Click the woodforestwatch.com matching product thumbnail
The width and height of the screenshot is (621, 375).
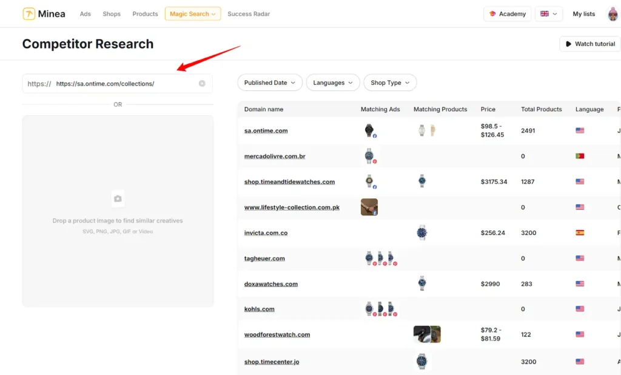pyautogui.click(x=427, y=334)
